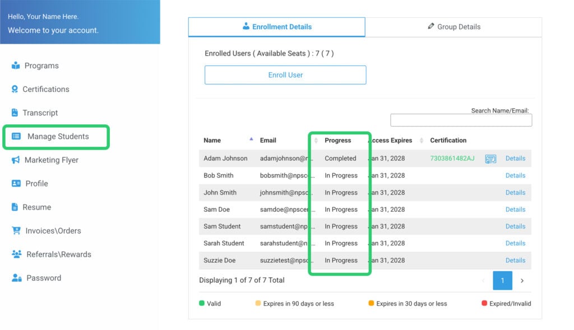Open Details for Bob Smith
The height and width of the screenshot is (330, 574).
click(515, 175)
